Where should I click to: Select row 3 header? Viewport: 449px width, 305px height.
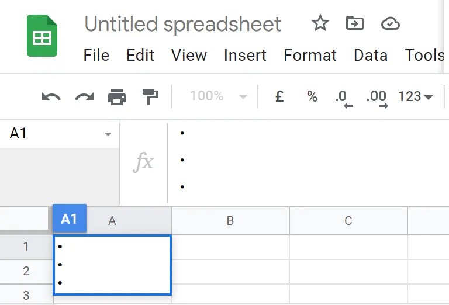point(26,295)
